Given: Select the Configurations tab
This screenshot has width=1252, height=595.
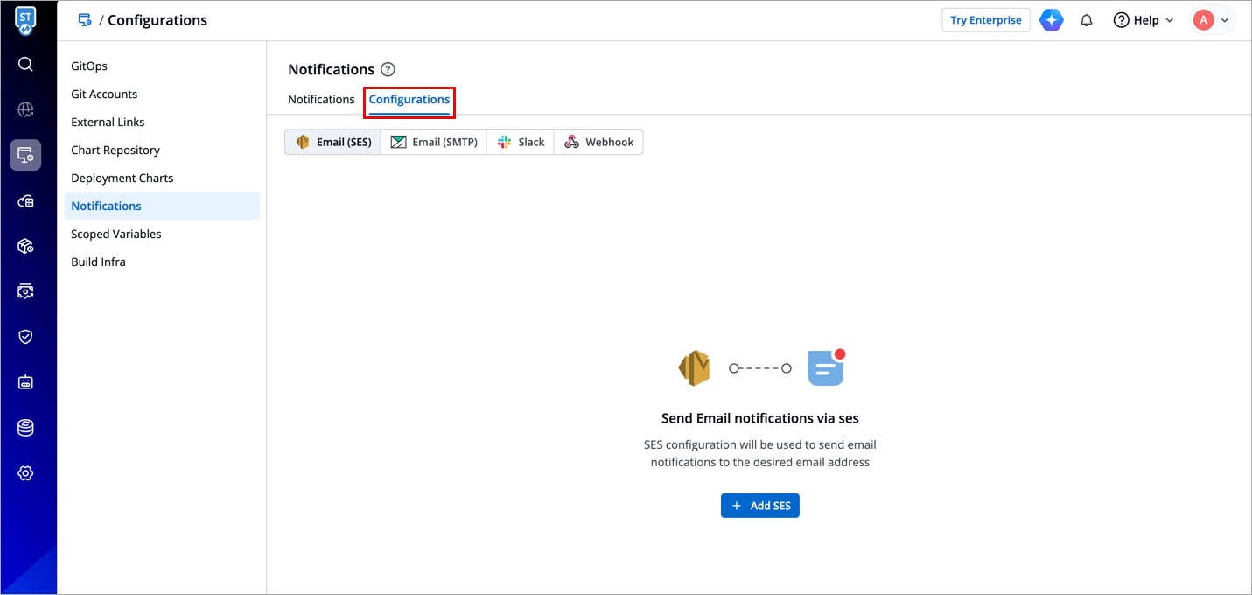Looking at the screenshot, I should pyautogui.click(x=409, y=100).
